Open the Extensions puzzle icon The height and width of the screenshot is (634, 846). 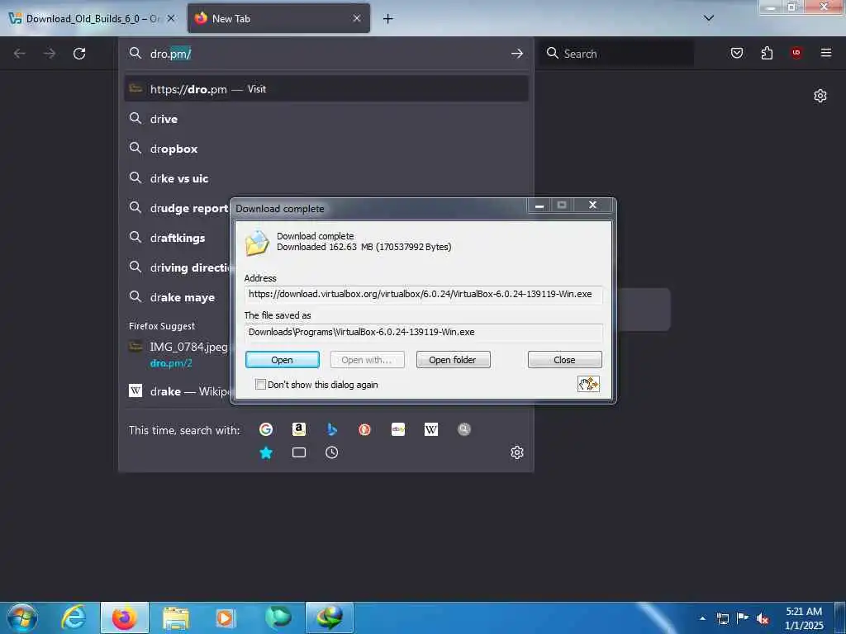coord(767,53)
